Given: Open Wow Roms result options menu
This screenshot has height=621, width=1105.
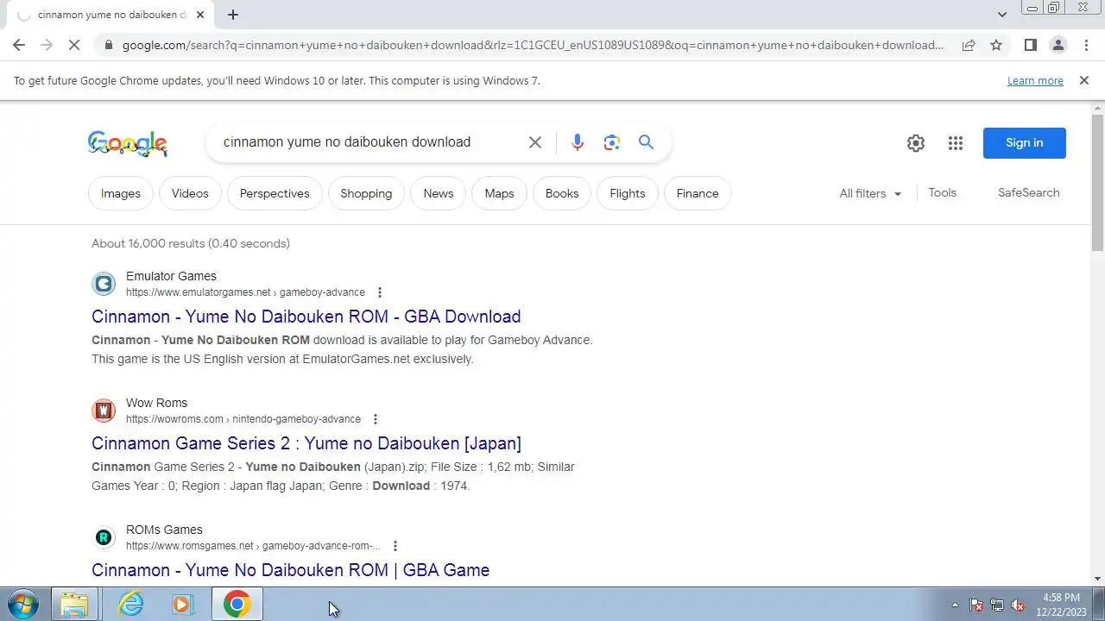Looking at the screenshot, I should click(376, 419).
